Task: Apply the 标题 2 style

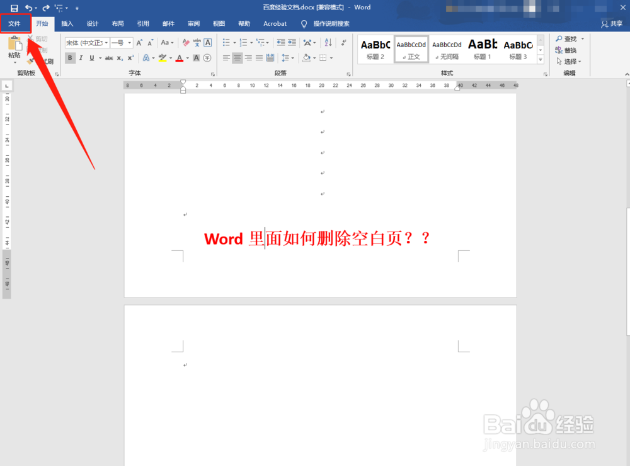Action: click(375, 49)
